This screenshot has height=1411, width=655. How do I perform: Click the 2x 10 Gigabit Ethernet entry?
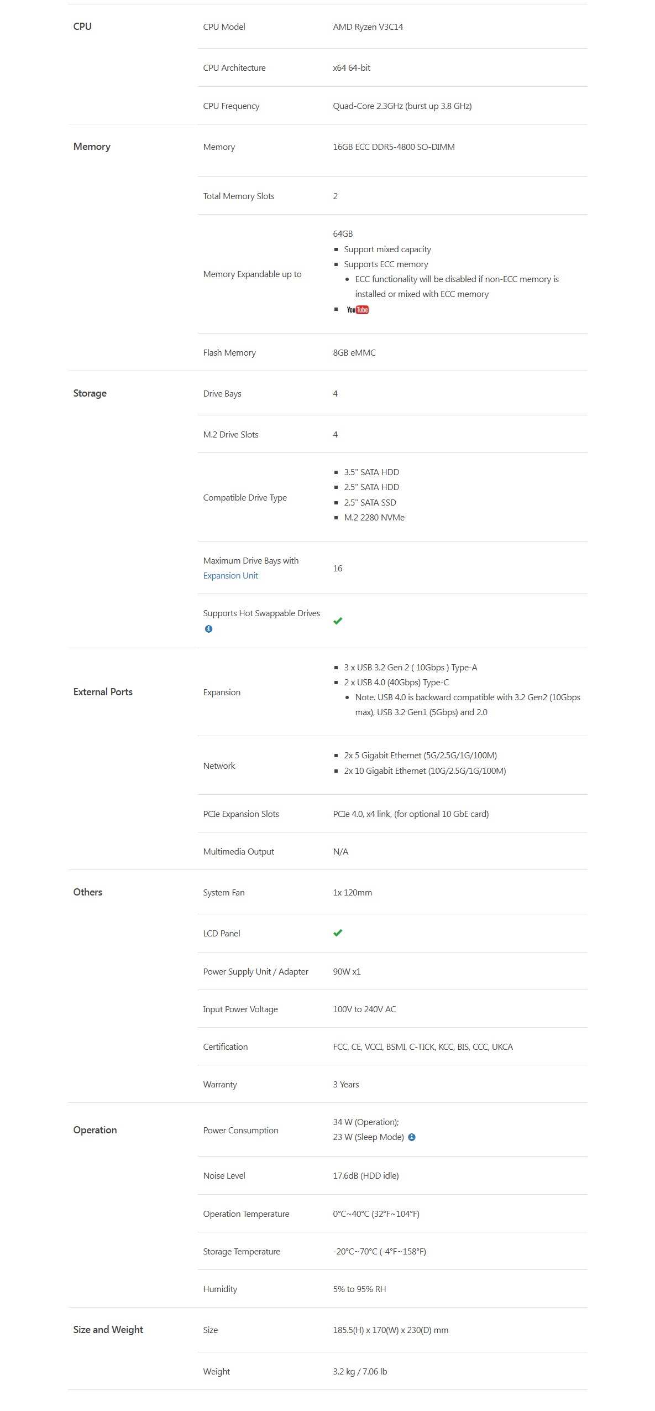425,771
